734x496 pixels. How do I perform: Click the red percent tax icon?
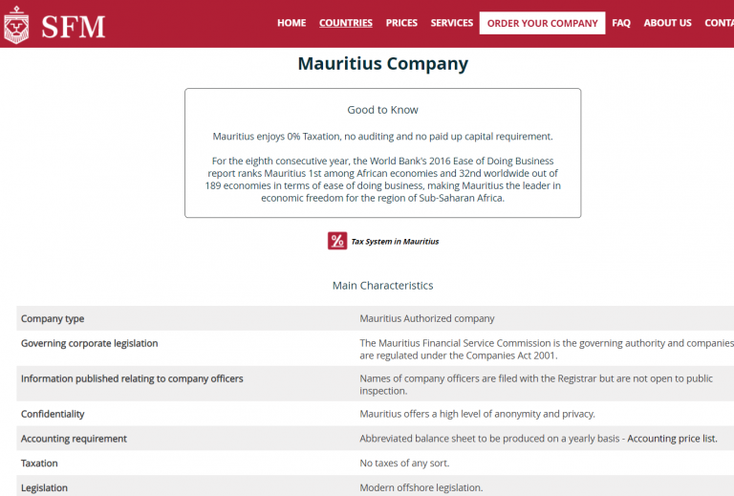point(337,241)
